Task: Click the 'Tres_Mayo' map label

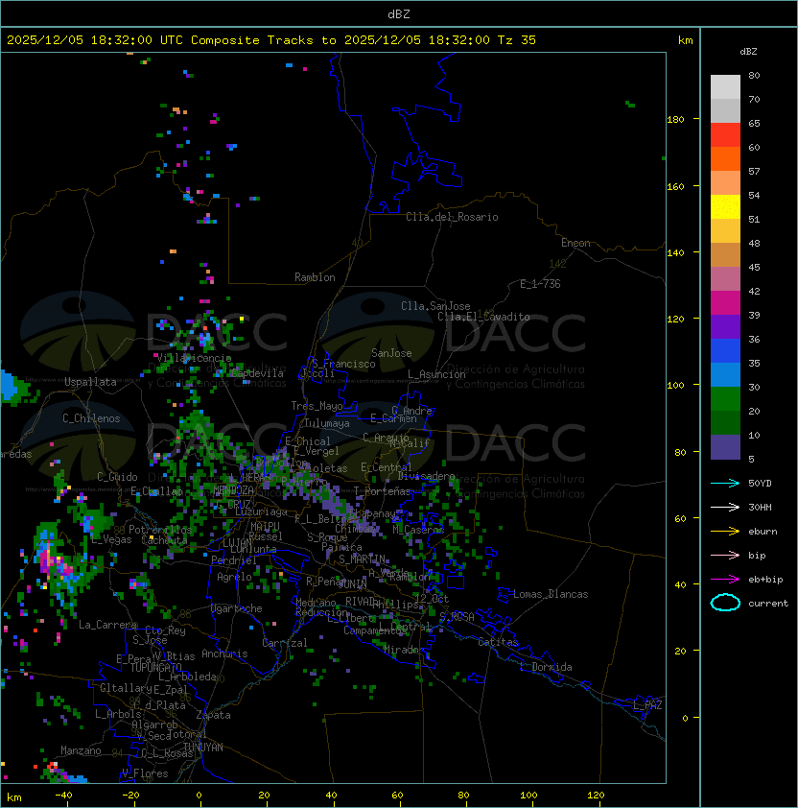Action: point(317,406)
